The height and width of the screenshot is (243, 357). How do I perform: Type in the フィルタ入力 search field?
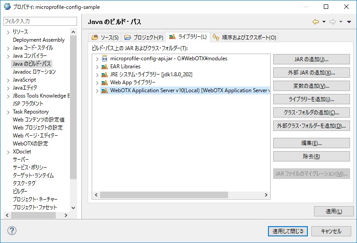[x=40, y=21]
